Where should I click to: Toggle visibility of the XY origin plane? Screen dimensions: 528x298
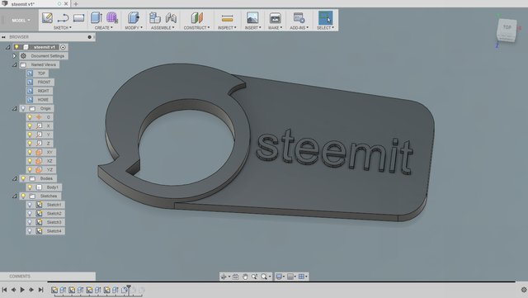[x=30, y=152]
